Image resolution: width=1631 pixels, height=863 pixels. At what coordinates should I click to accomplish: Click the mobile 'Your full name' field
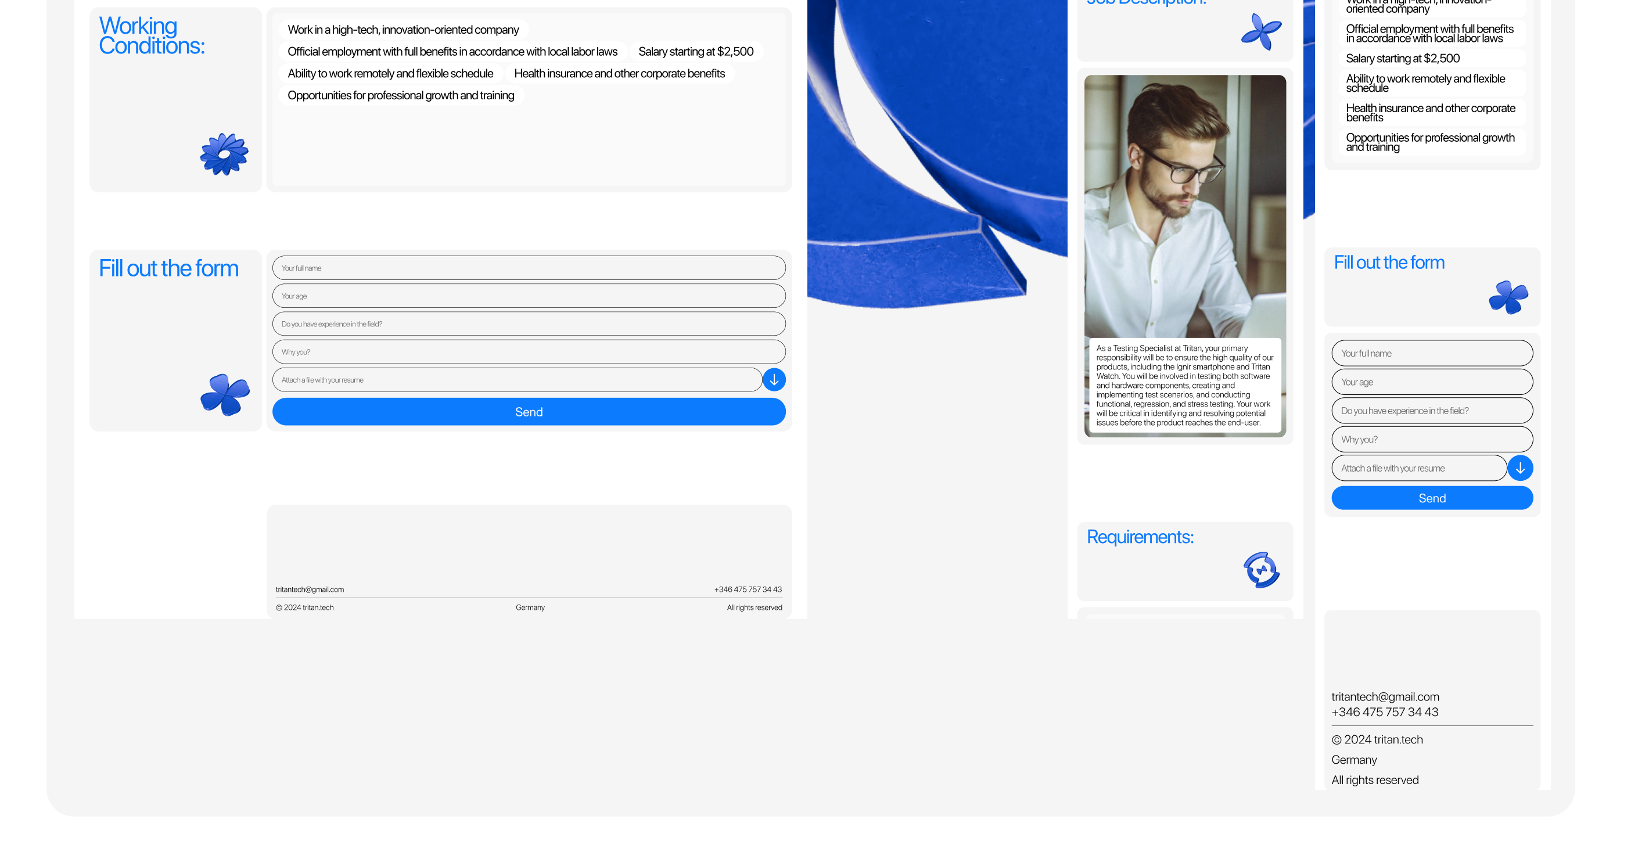(x=1432, y=353)
